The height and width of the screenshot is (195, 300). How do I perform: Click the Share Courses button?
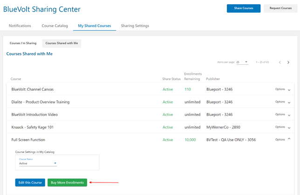[244, 8]
